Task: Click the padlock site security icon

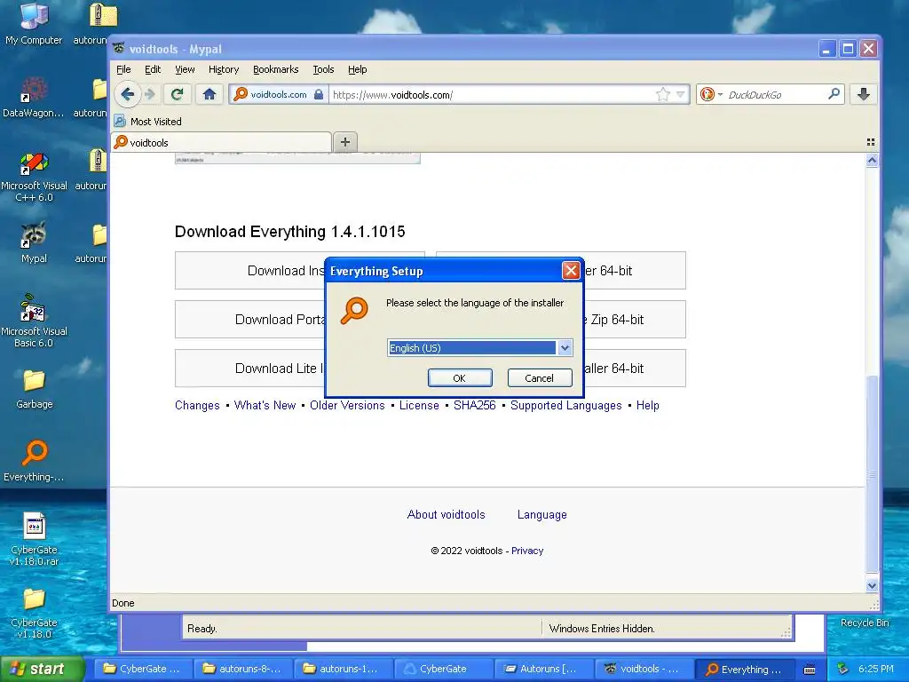Action: (319, 94)
